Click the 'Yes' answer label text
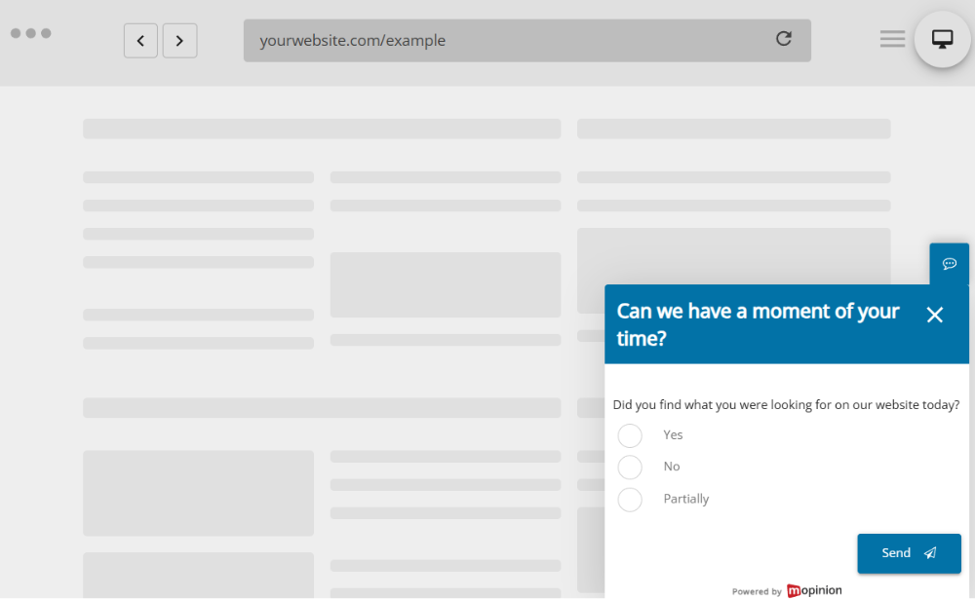 673,435
